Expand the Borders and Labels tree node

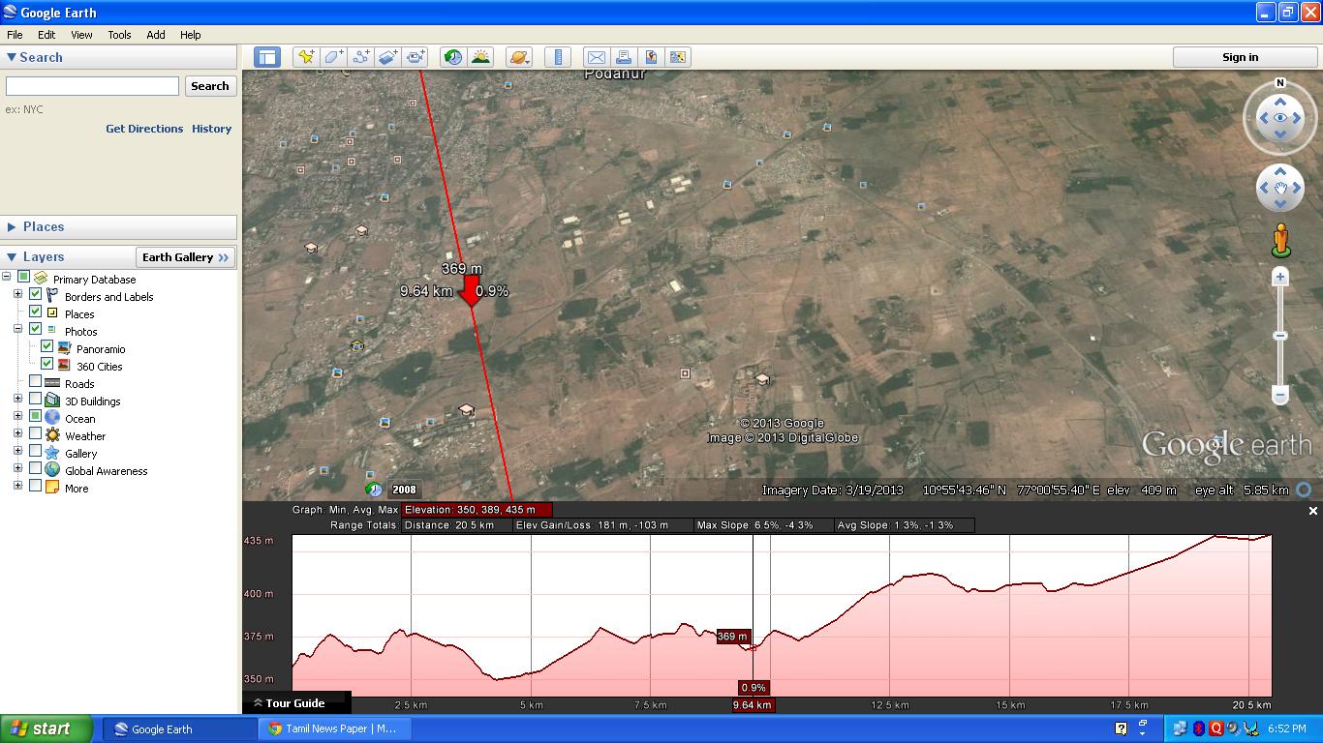click(17, 295)
